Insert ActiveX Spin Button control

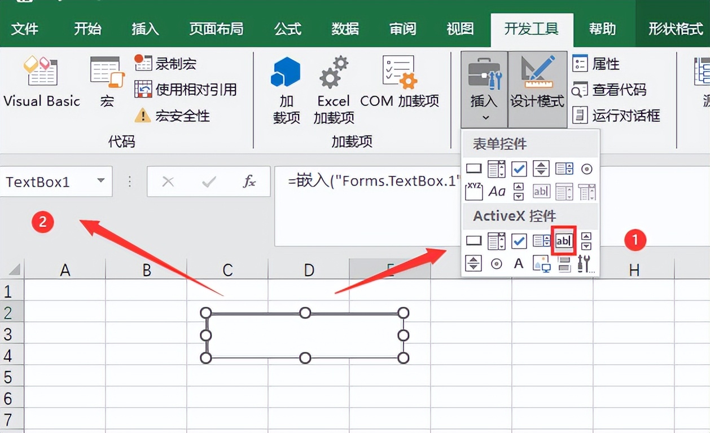pos(474,263)
